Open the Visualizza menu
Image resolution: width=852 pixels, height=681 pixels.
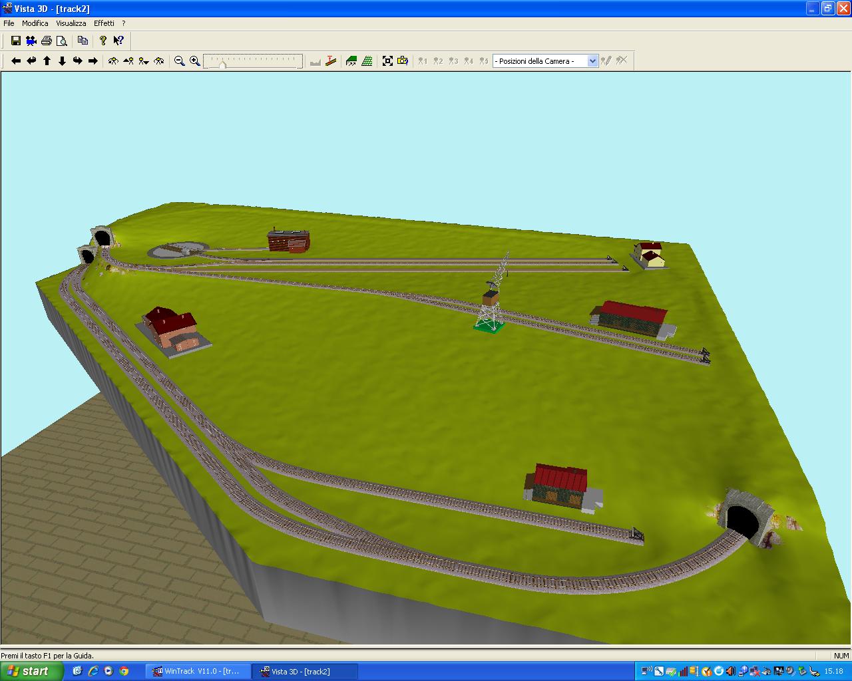71,23
